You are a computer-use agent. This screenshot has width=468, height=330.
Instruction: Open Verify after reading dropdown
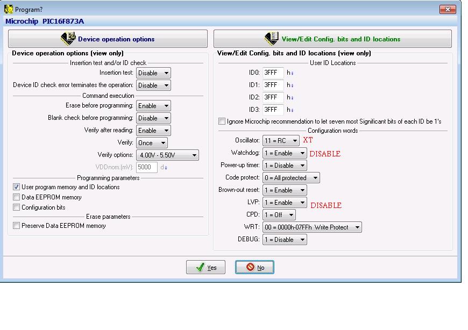click(x=153, y=131)
